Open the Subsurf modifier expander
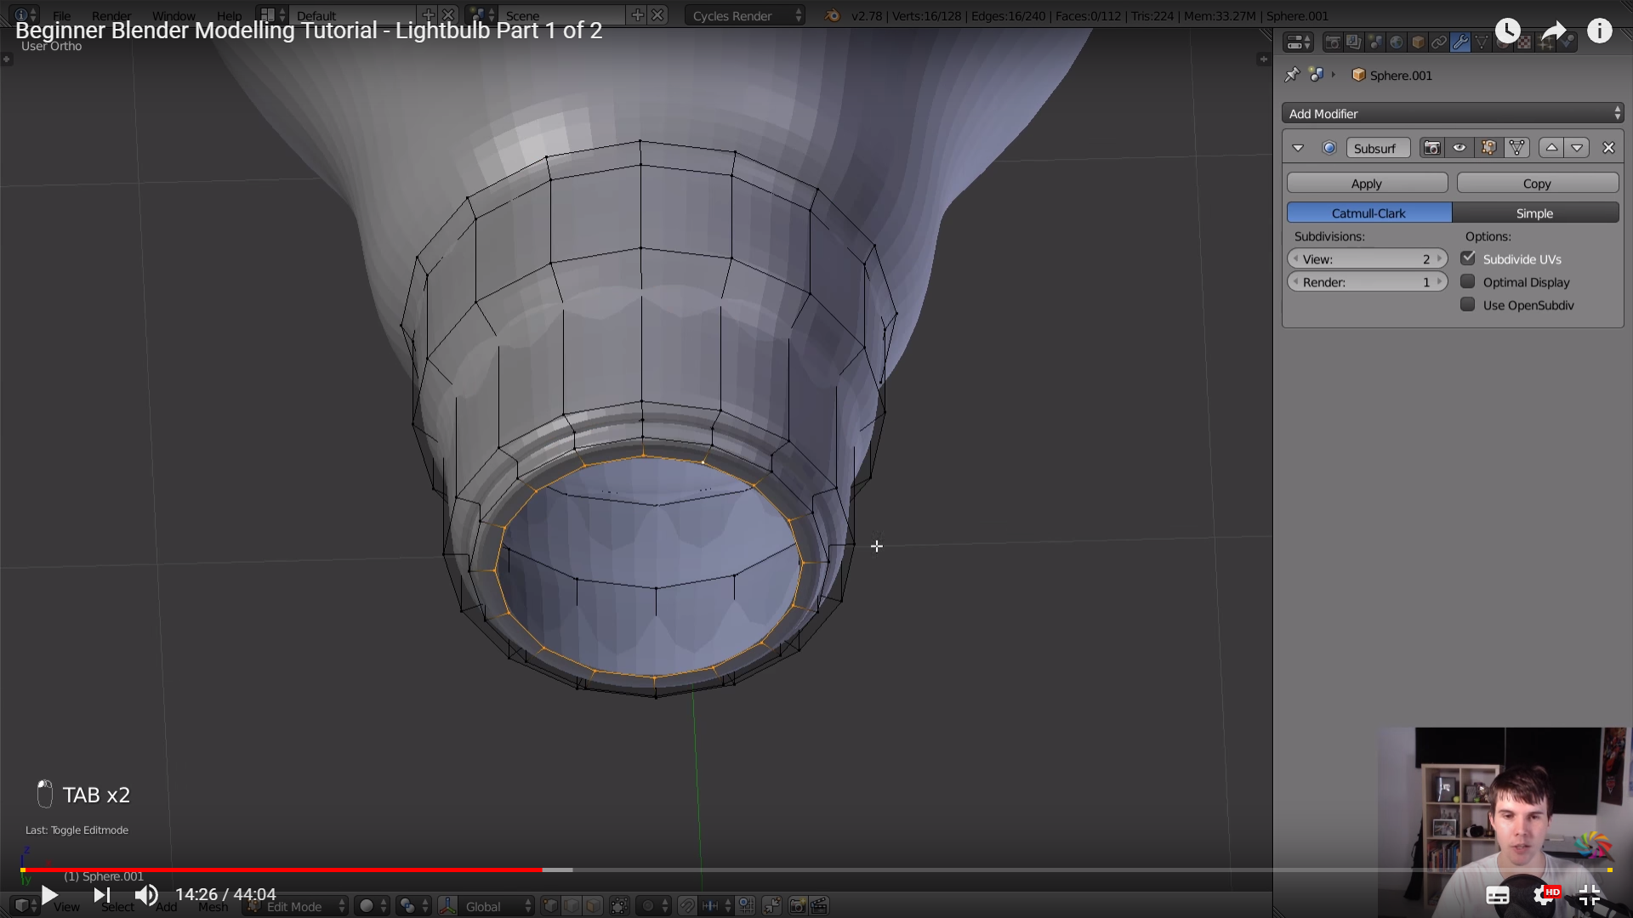Screen dimensions: 1633x918 click(1298, 147)
